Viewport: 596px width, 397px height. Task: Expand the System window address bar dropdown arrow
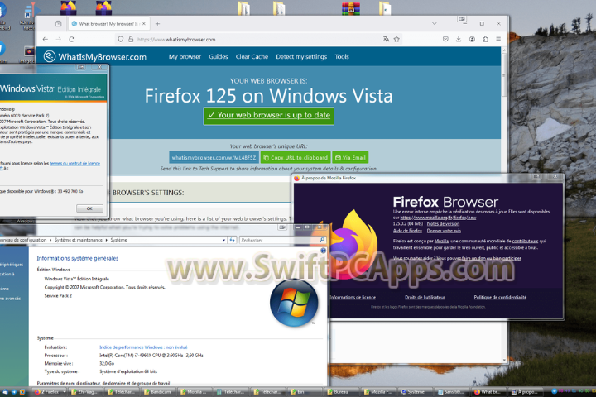[x=223, y=240]
